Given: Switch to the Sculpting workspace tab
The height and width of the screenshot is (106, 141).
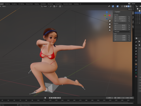Looking at the screenshot, I should coord(14,4).
